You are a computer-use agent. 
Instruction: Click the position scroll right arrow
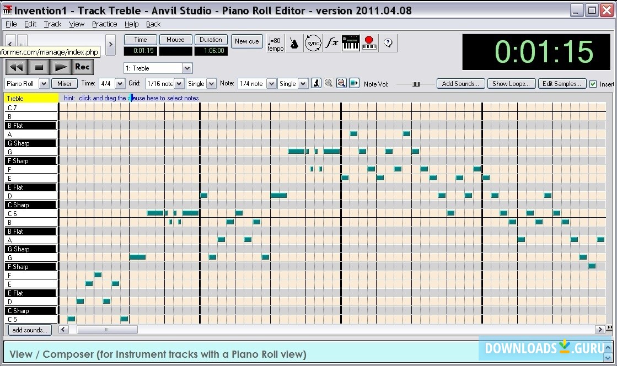point(111,45)
